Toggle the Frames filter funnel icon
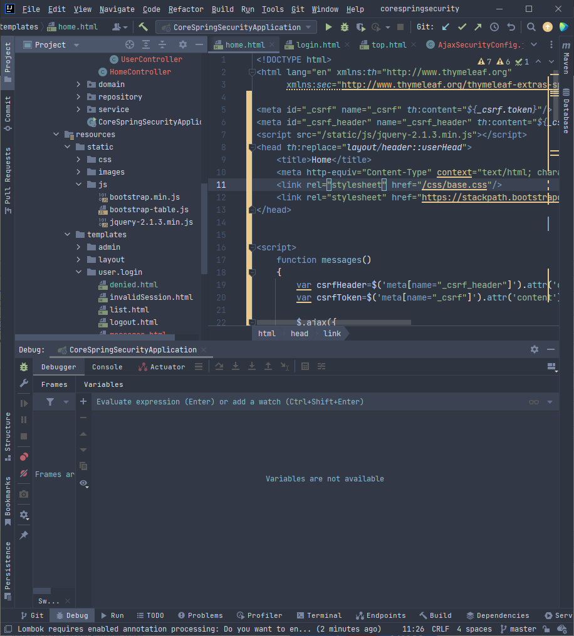This screenshot has width=574, height=636. tap(50, 401)
